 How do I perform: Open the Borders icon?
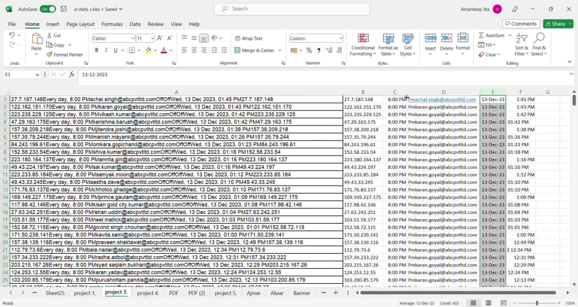pos(132,50)
